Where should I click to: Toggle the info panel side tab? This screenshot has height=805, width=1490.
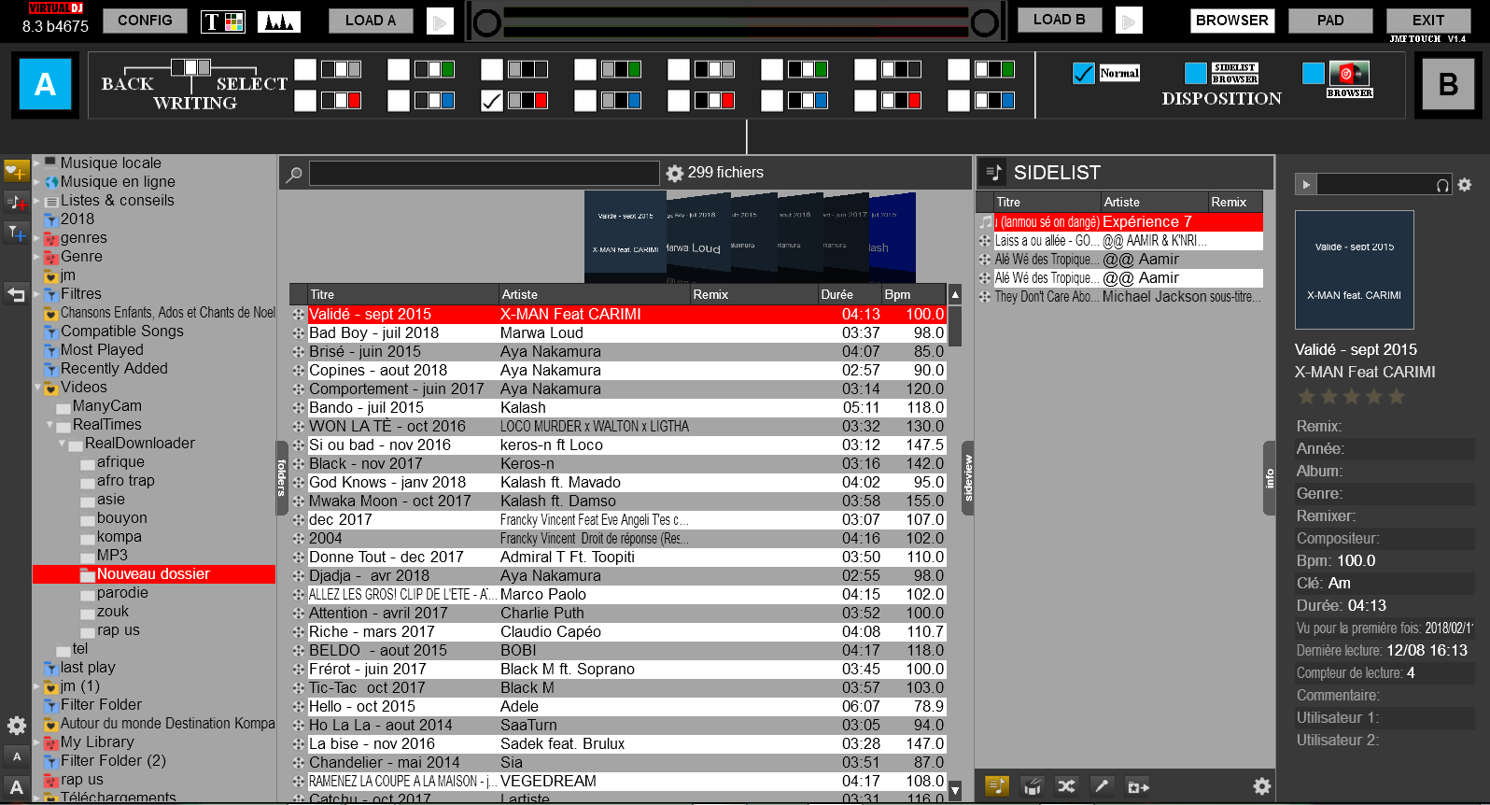tap(1270, 478)
